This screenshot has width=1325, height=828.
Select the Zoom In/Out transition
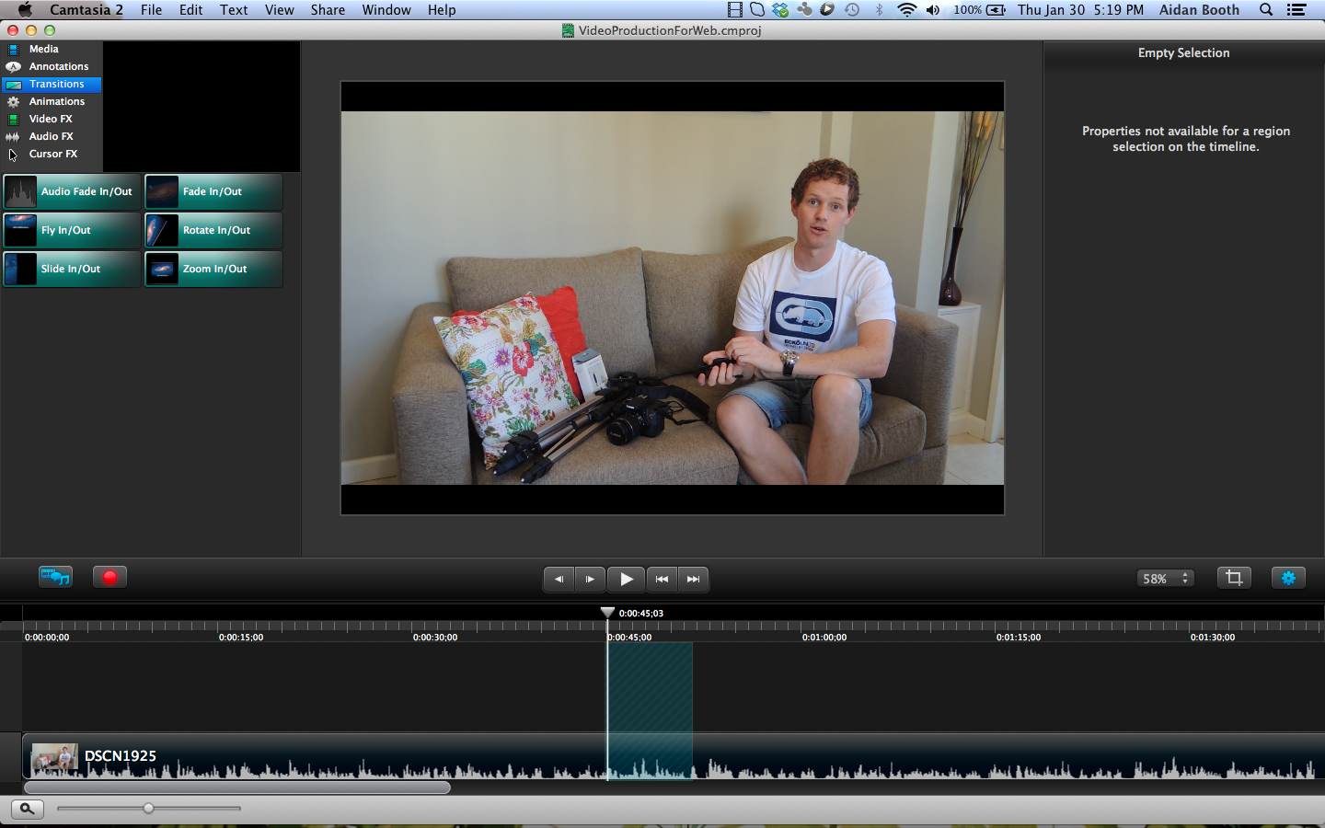click(213, 269)
